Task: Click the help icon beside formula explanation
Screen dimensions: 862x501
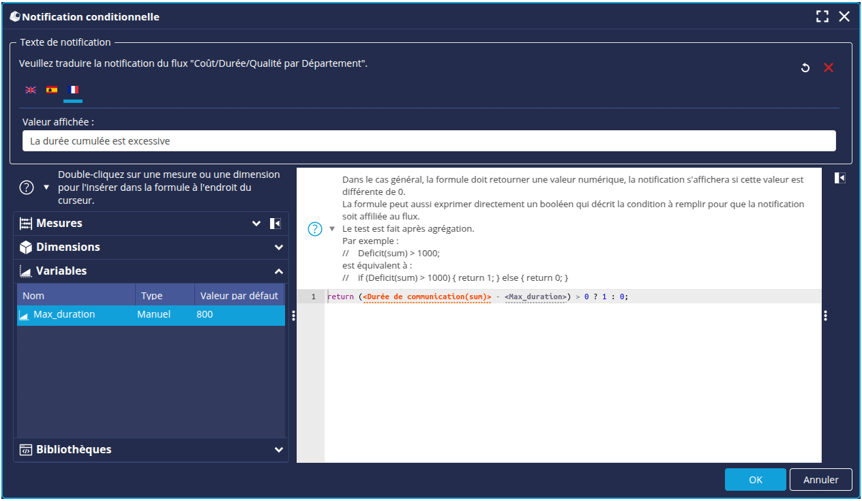Action: tap(315, 229)
